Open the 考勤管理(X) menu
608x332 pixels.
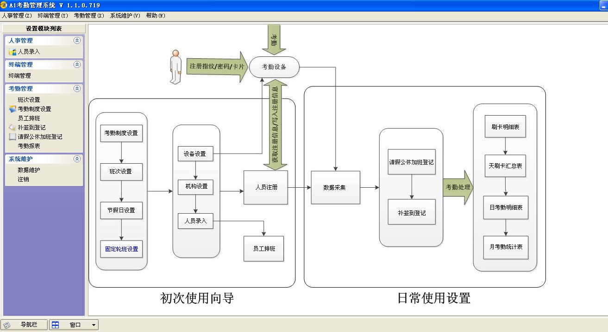[89, 16]
